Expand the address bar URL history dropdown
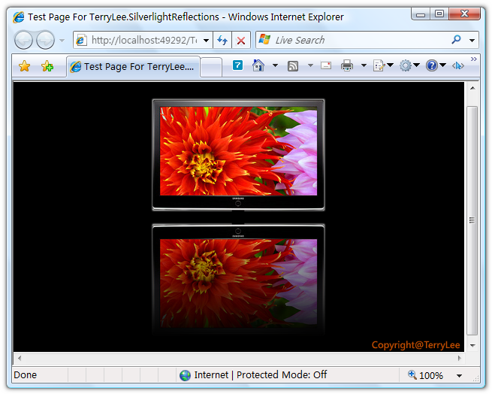 (x=206, y=40)
